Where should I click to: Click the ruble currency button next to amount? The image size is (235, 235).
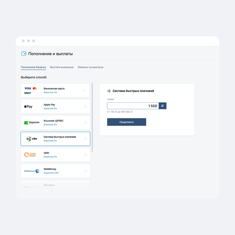pyautogui.click(x=163, y=106)
